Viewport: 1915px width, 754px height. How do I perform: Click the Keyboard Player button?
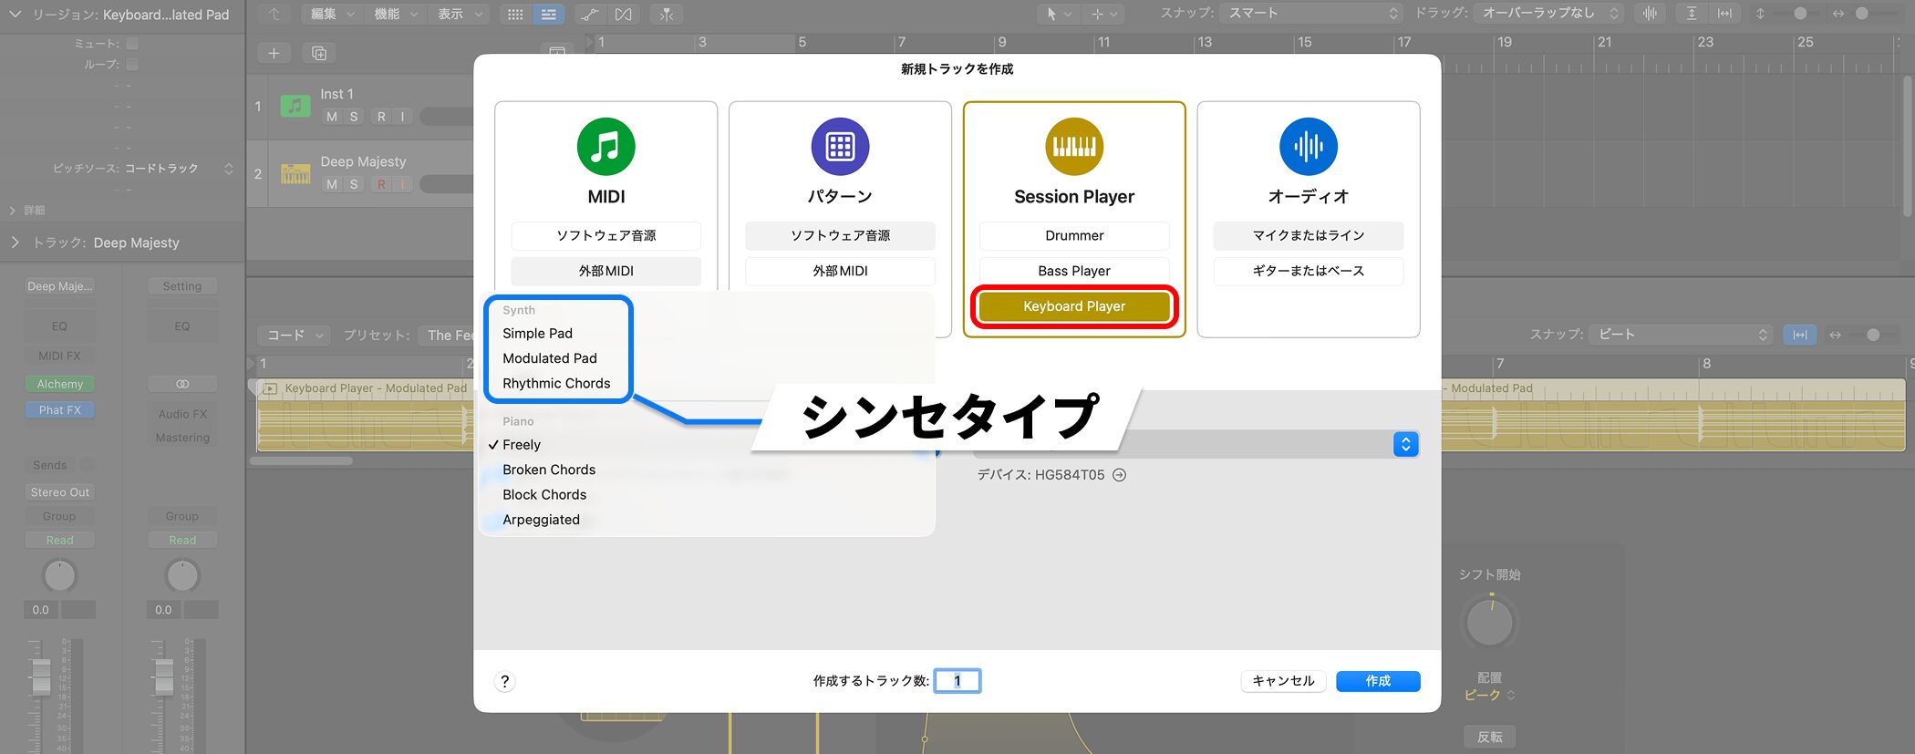click(1073, 306)
